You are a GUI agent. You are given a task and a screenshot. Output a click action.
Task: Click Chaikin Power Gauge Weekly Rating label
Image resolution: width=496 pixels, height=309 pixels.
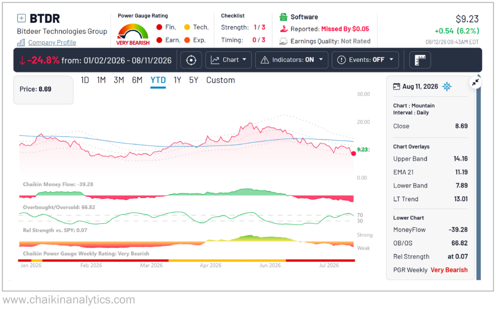[x=86, y=254]
